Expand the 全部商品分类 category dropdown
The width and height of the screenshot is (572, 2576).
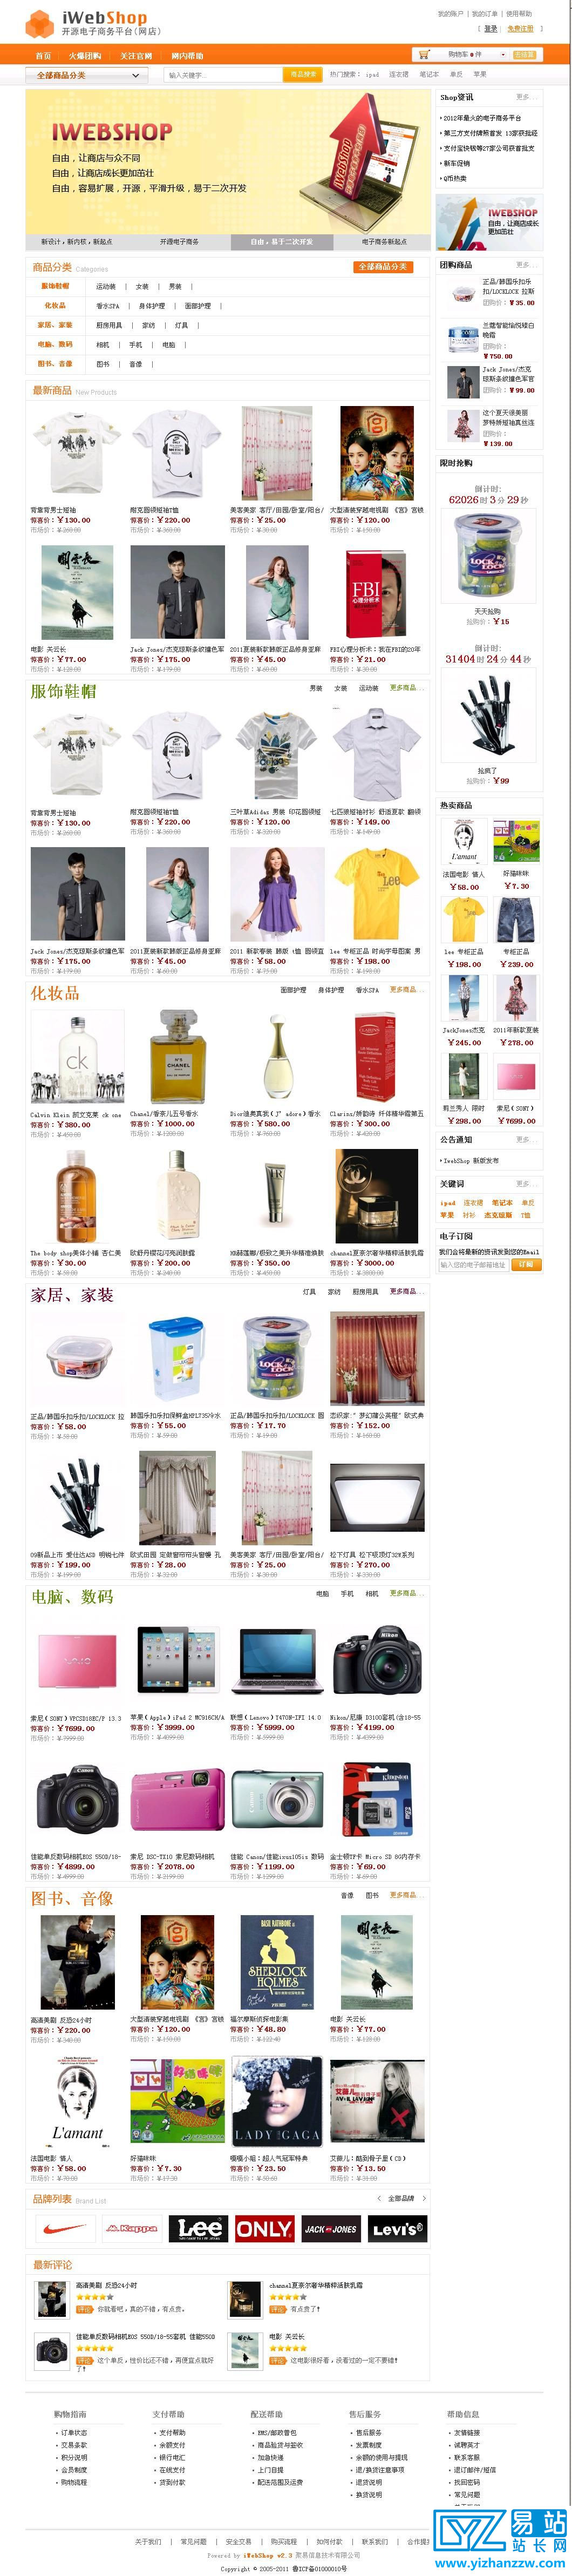tap(88, 75)
